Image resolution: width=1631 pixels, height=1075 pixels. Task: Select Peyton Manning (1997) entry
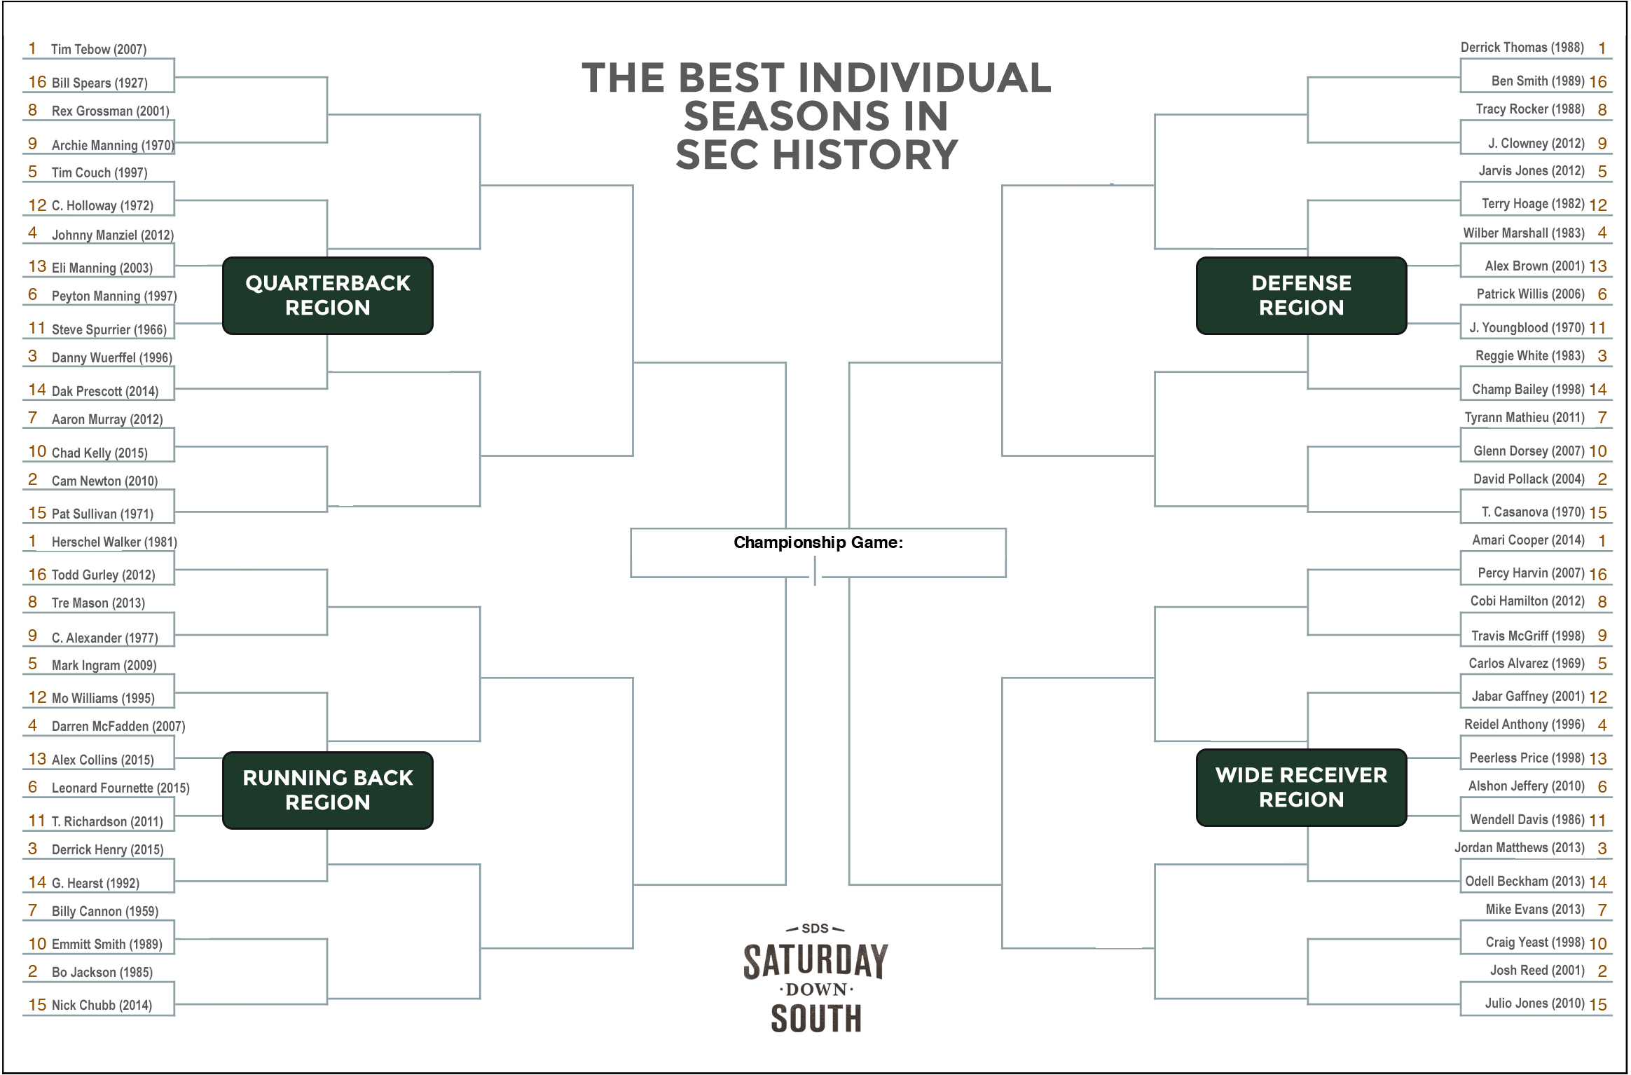coord(114,296)
